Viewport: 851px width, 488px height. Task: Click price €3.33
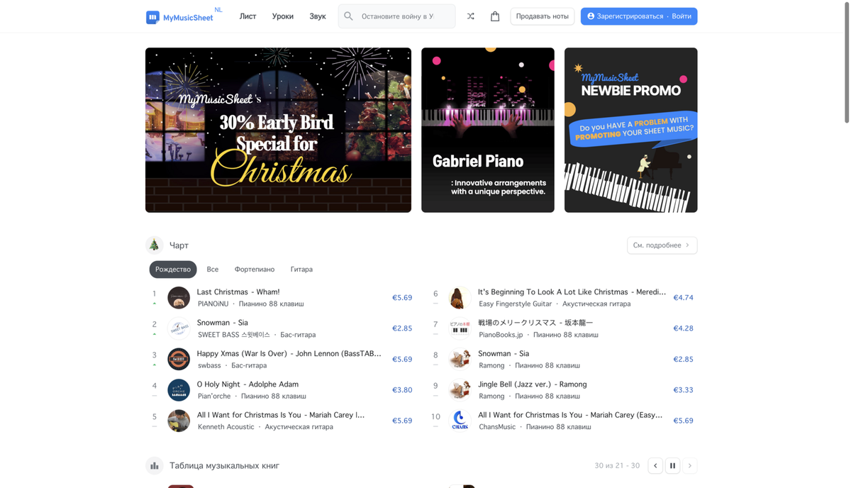coord(683,390)
